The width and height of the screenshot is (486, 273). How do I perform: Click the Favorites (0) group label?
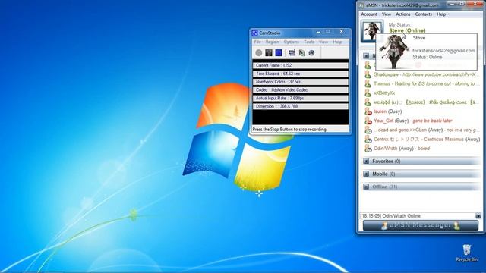pos(387,162)
